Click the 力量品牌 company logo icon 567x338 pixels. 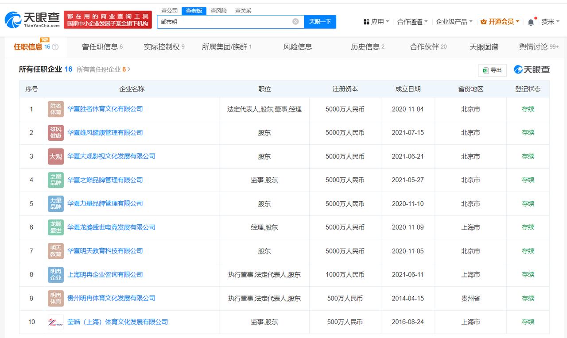[x=56, y=204]
